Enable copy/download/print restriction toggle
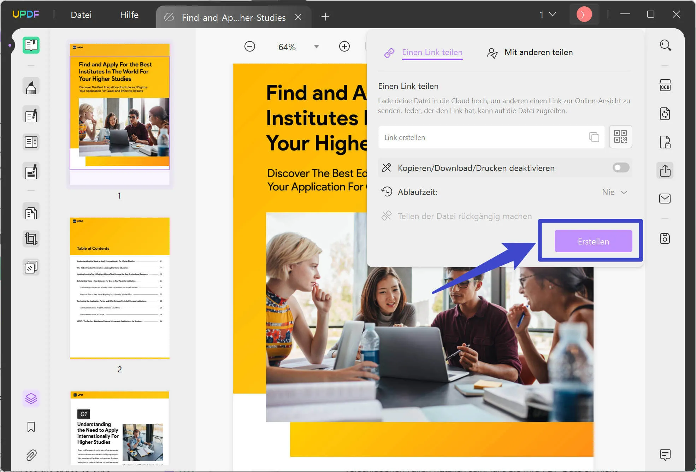Viewport: 696px width, 472px height. coord(621,167)
